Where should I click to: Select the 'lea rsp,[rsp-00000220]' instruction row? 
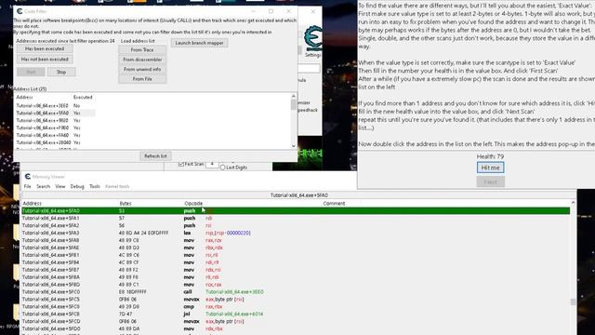point(296,233)
